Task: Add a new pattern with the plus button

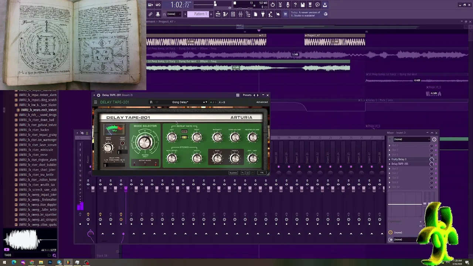Action: [211, 14]
